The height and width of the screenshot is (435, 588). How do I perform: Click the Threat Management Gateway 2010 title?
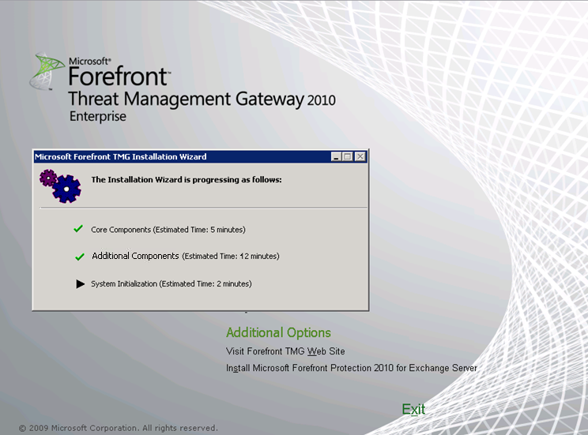202,99
